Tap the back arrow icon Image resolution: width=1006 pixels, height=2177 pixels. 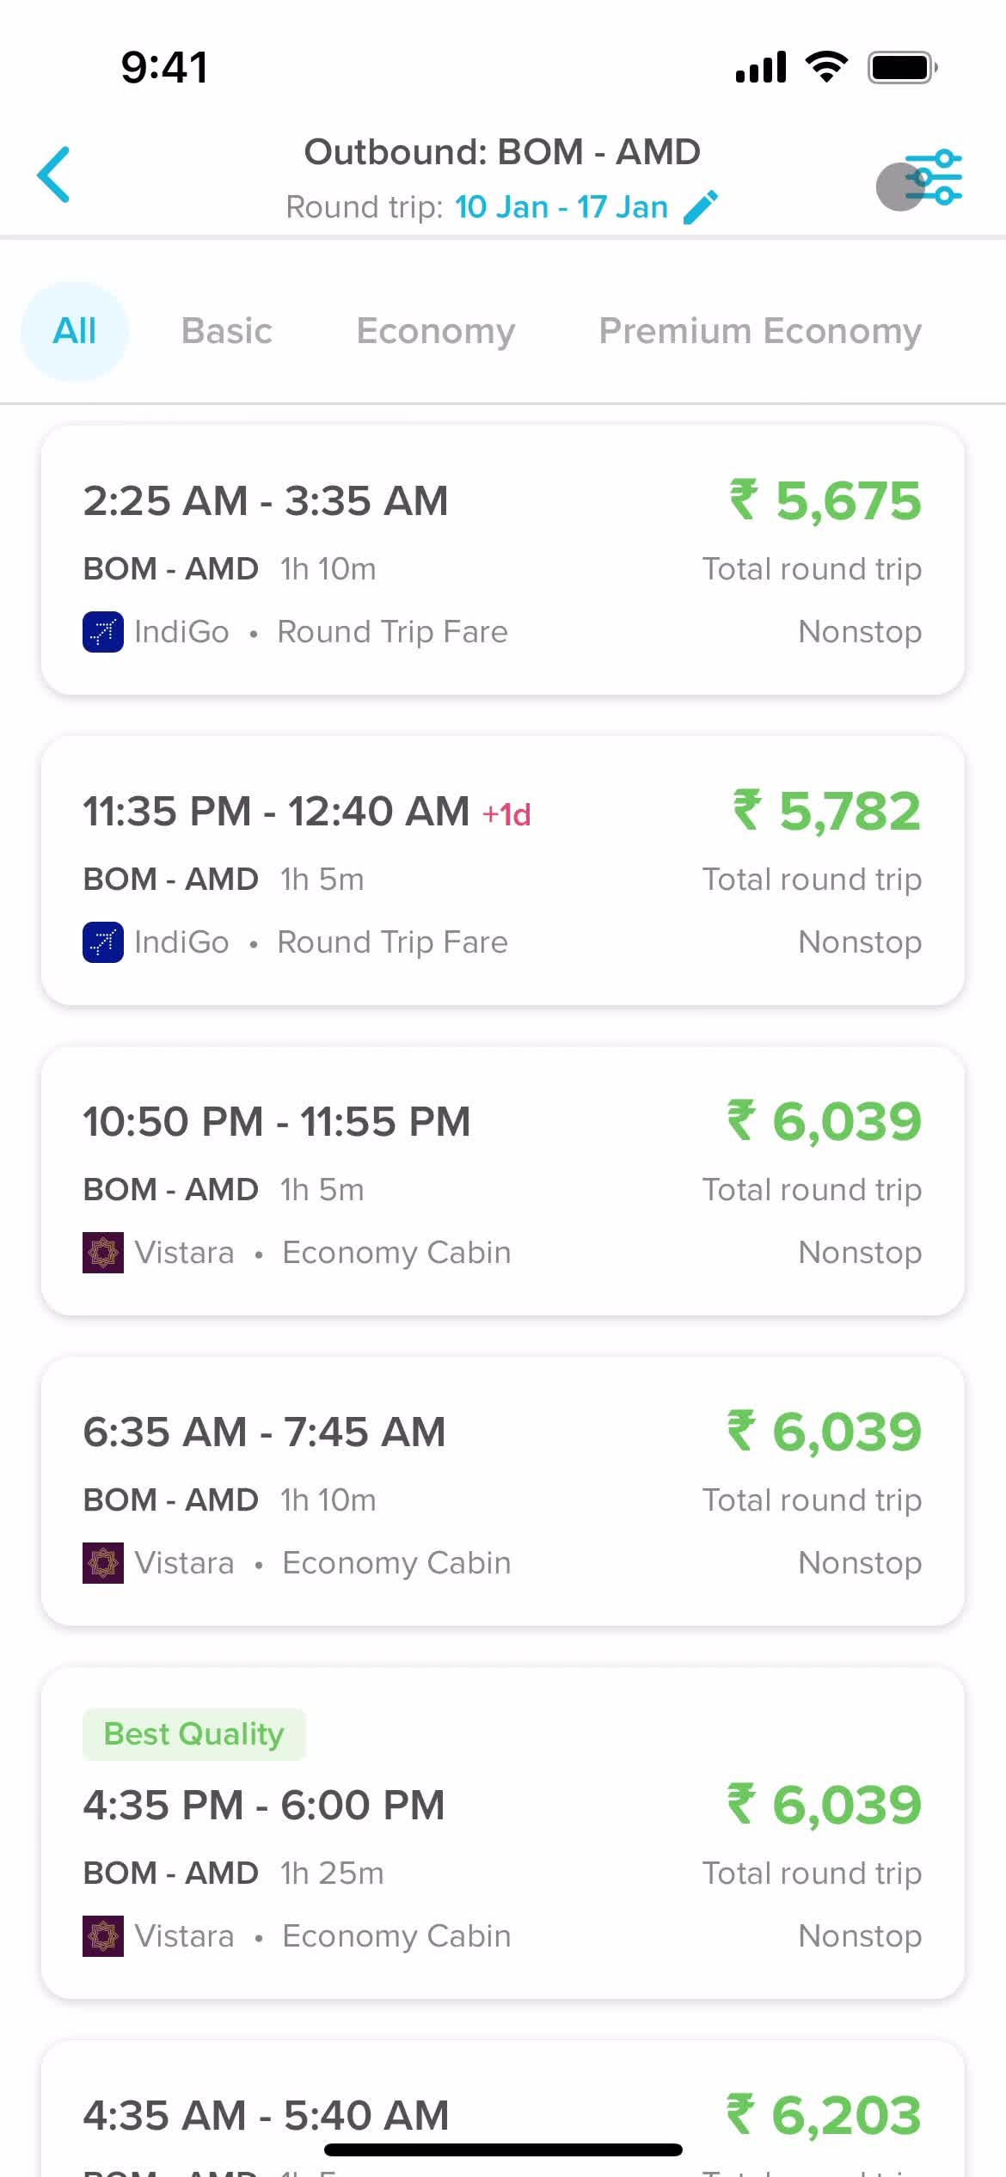[x=53, y=175]
